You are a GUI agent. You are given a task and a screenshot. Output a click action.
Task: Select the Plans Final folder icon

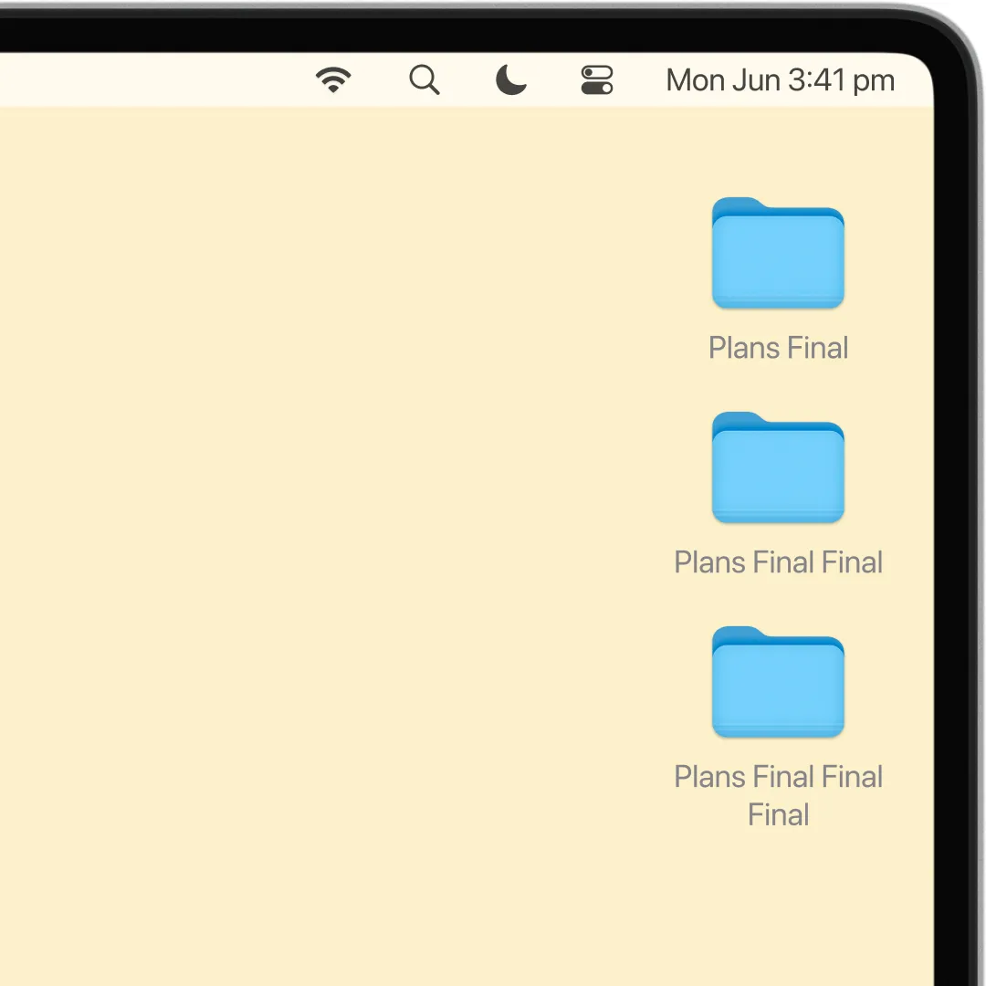click(778, 253)
